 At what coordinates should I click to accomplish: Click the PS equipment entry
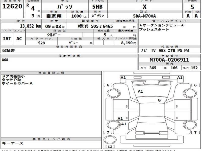[180, 51]
